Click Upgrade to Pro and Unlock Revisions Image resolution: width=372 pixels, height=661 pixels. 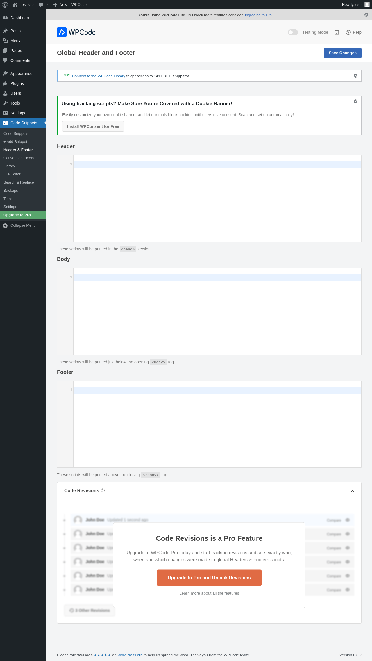[x=209, y=578]
